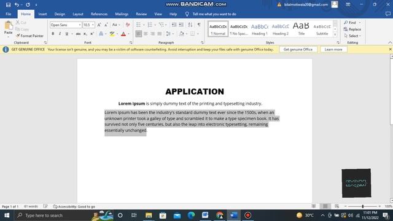
Task: Center the paragraph text
Action: 146,34
